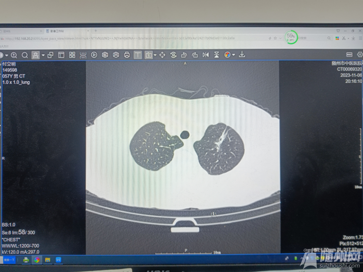Flip image vertically icon

pyautogui.click(x=216, y=55)
